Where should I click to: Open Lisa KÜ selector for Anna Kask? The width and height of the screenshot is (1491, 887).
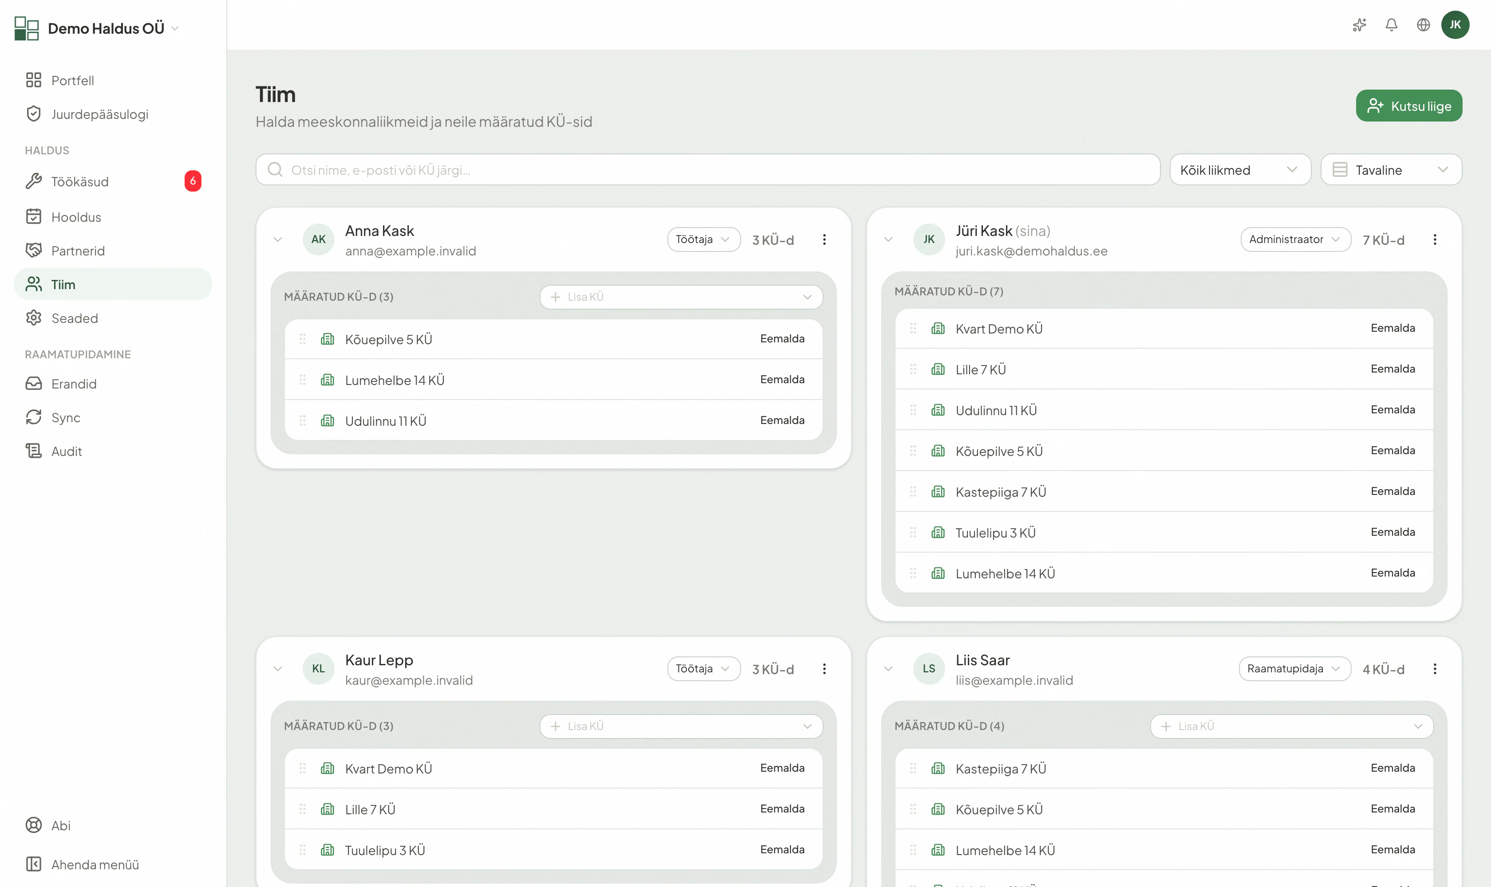pos(681,296)
